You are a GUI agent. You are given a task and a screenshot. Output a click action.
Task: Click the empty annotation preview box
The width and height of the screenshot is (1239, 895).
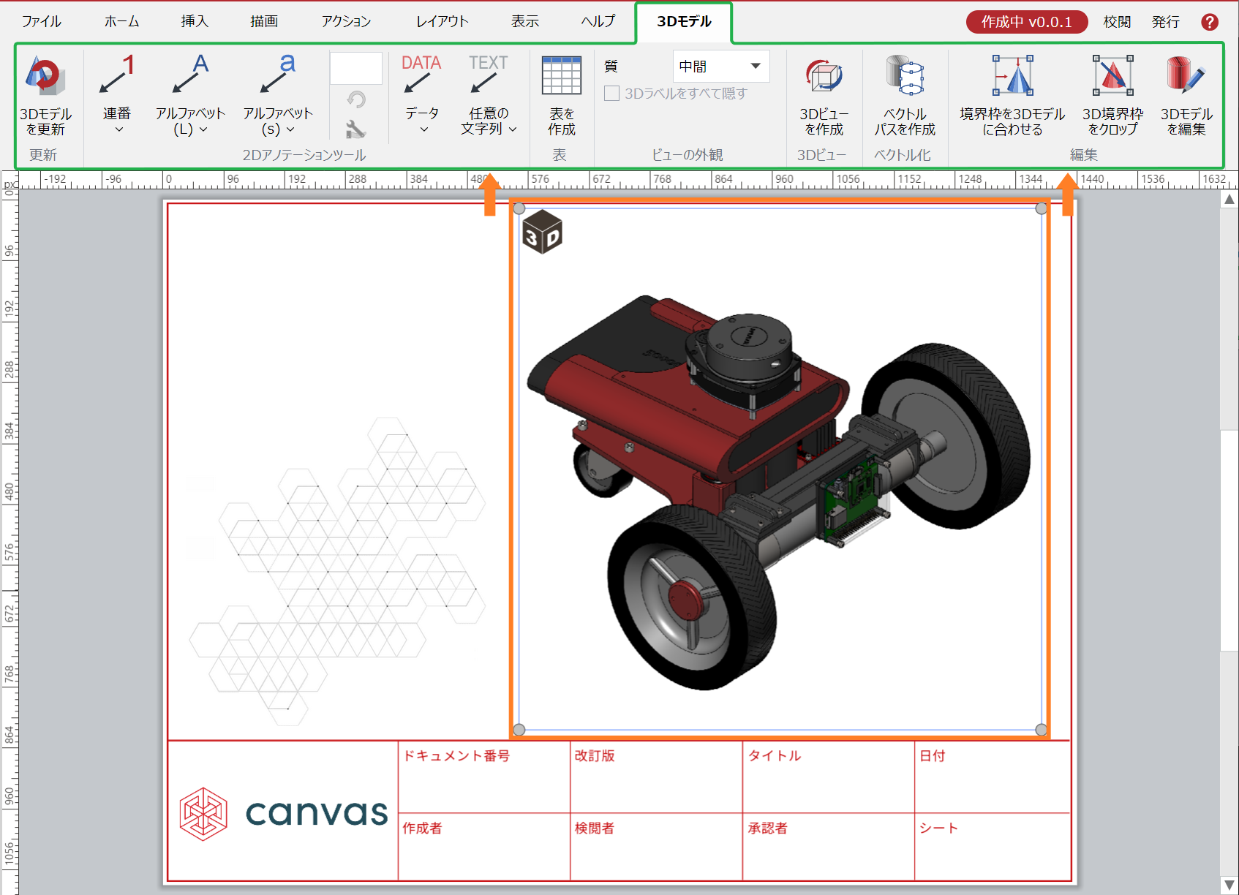pyautogui.click(x=356, y=68)
